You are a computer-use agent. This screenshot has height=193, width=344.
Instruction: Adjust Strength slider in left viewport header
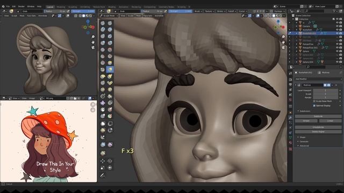click(83, 11)
